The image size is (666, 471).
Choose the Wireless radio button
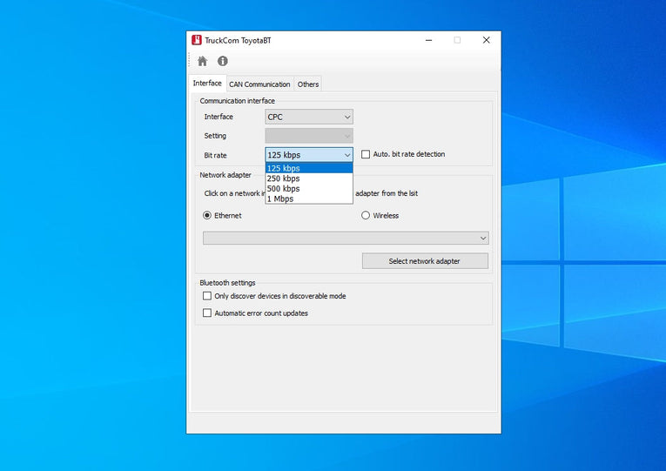(366, 215)
